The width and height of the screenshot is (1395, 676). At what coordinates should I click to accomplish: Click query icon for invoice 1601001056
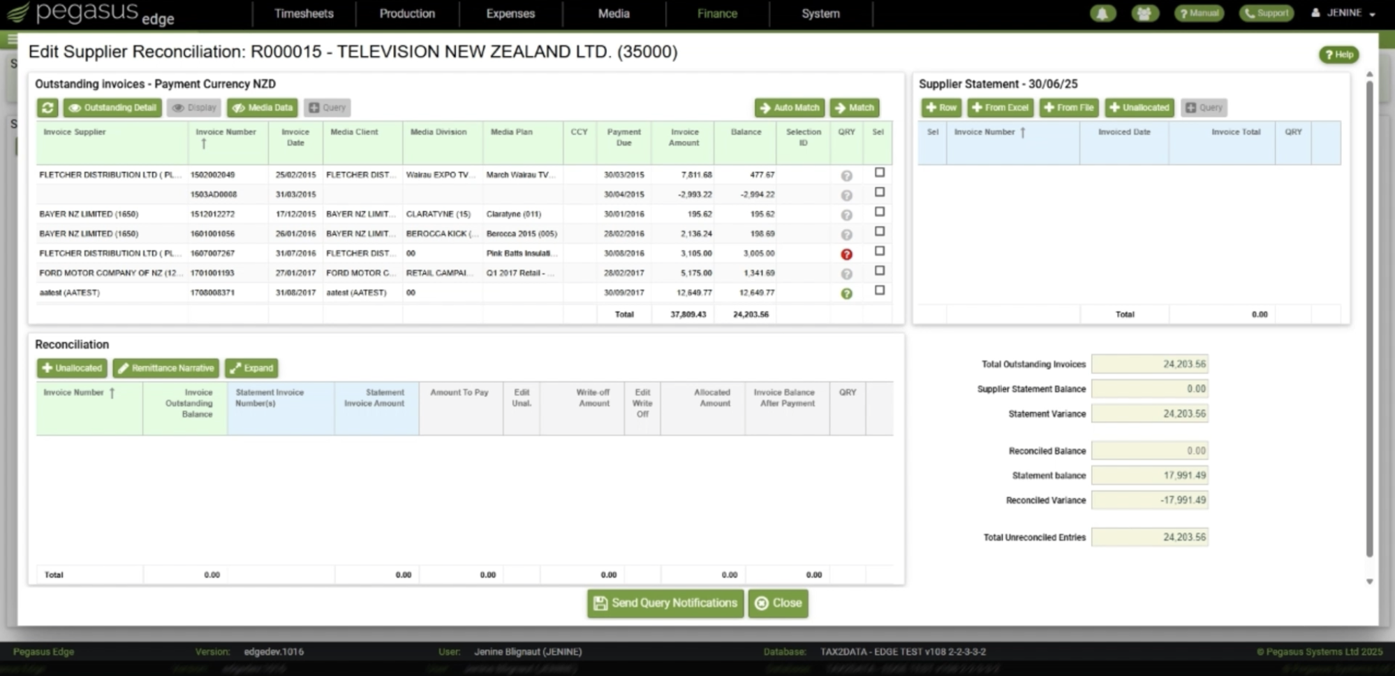pyautogui.click(x=846, y=235)
